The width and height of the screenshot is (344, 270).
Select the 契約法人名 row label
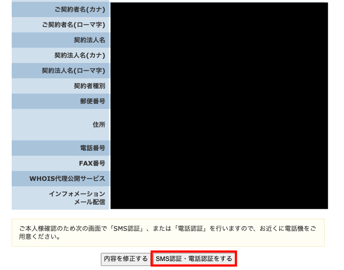tap(89, 40)
